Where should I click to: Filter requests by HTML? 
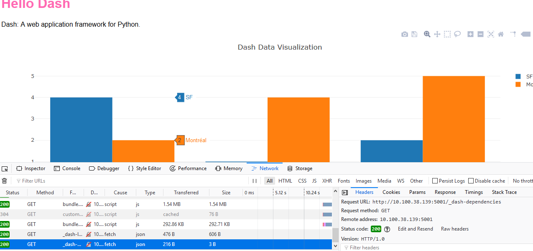[x=286, y=181]
